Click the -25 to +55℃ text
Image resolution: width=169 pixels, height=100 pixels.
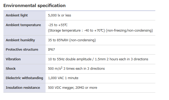pos(58,25)
